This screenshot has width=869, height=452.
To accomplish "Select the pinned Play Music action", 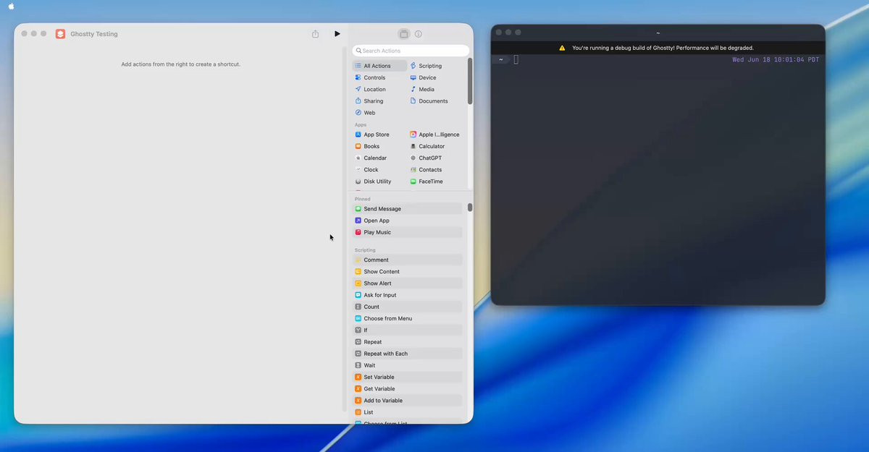I will point(407,232).
